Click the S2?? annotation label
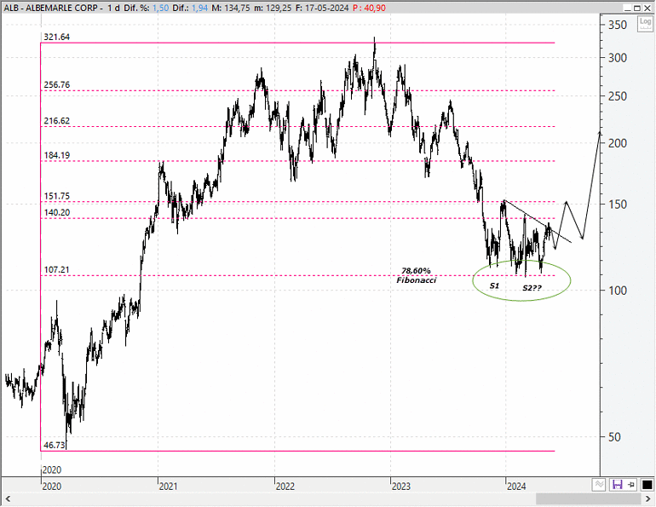Screen dimensions: 656x507 coord(532,288)
